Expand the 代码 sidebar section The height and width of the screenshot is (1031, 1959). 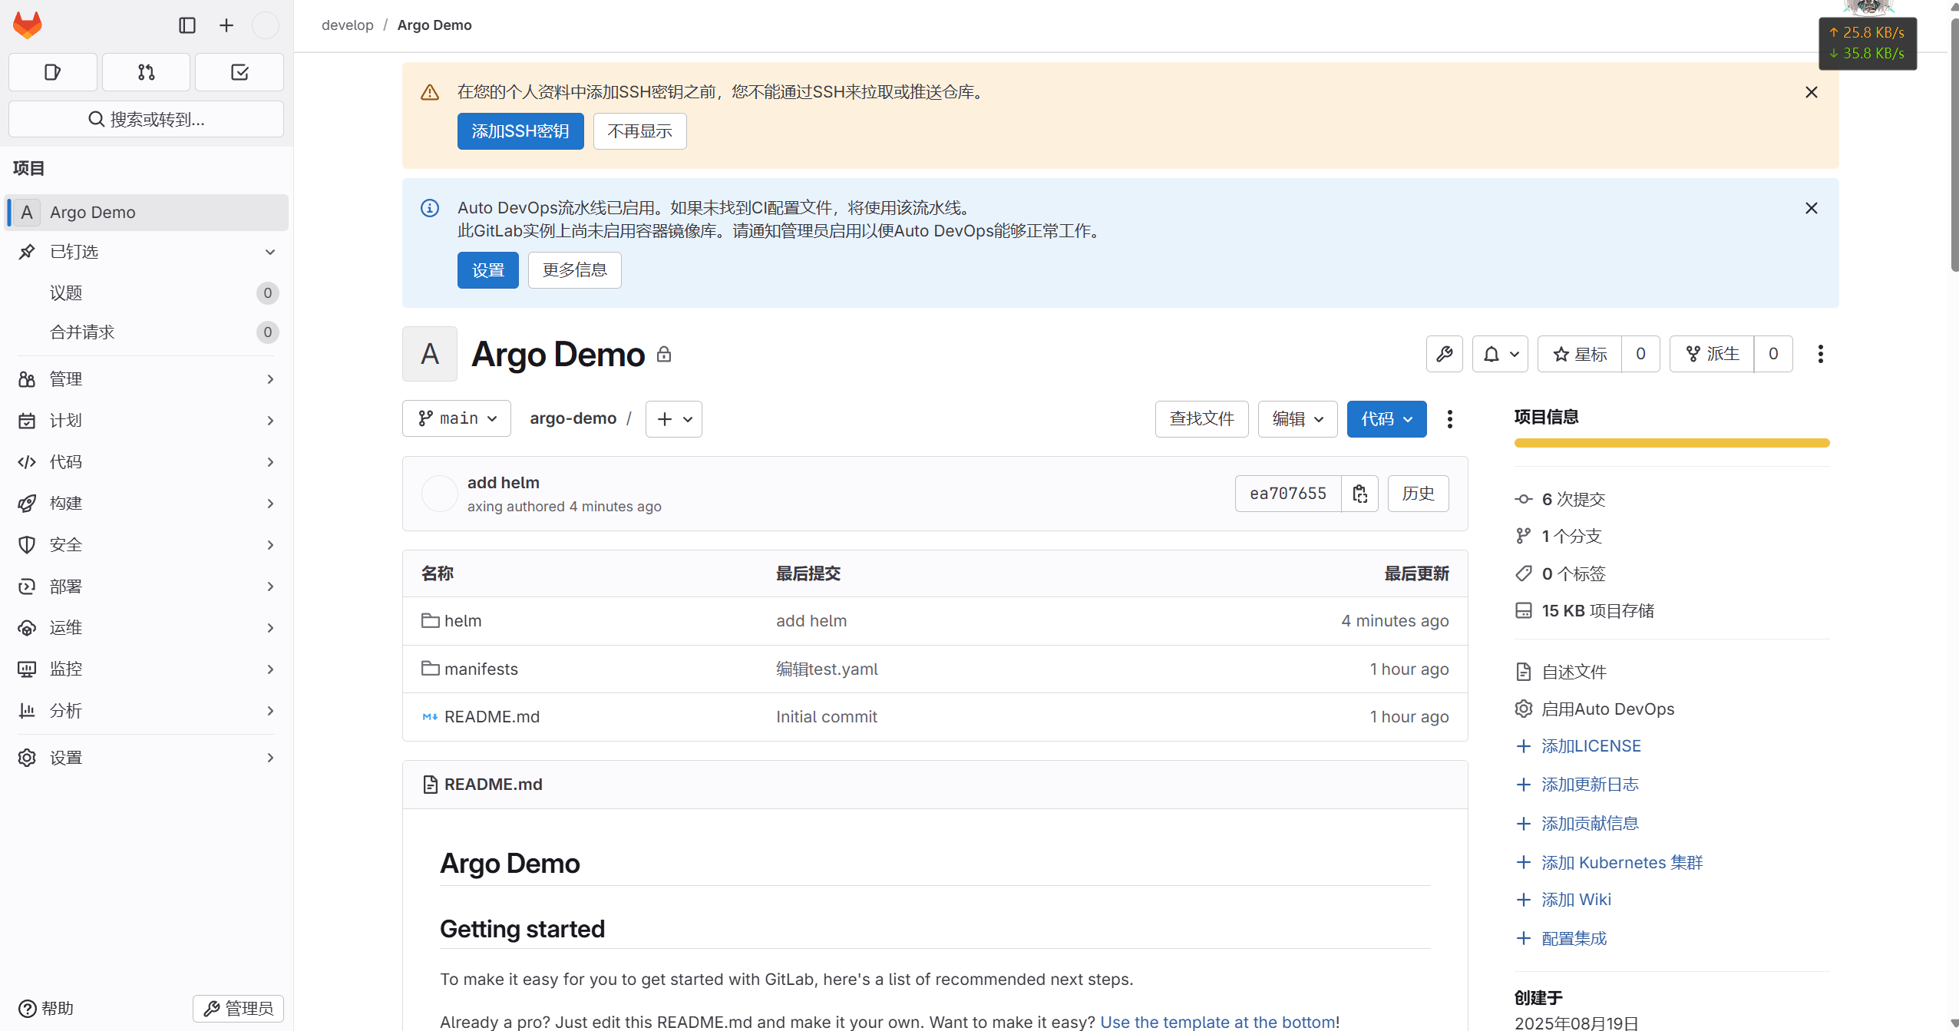coord(146,461)
